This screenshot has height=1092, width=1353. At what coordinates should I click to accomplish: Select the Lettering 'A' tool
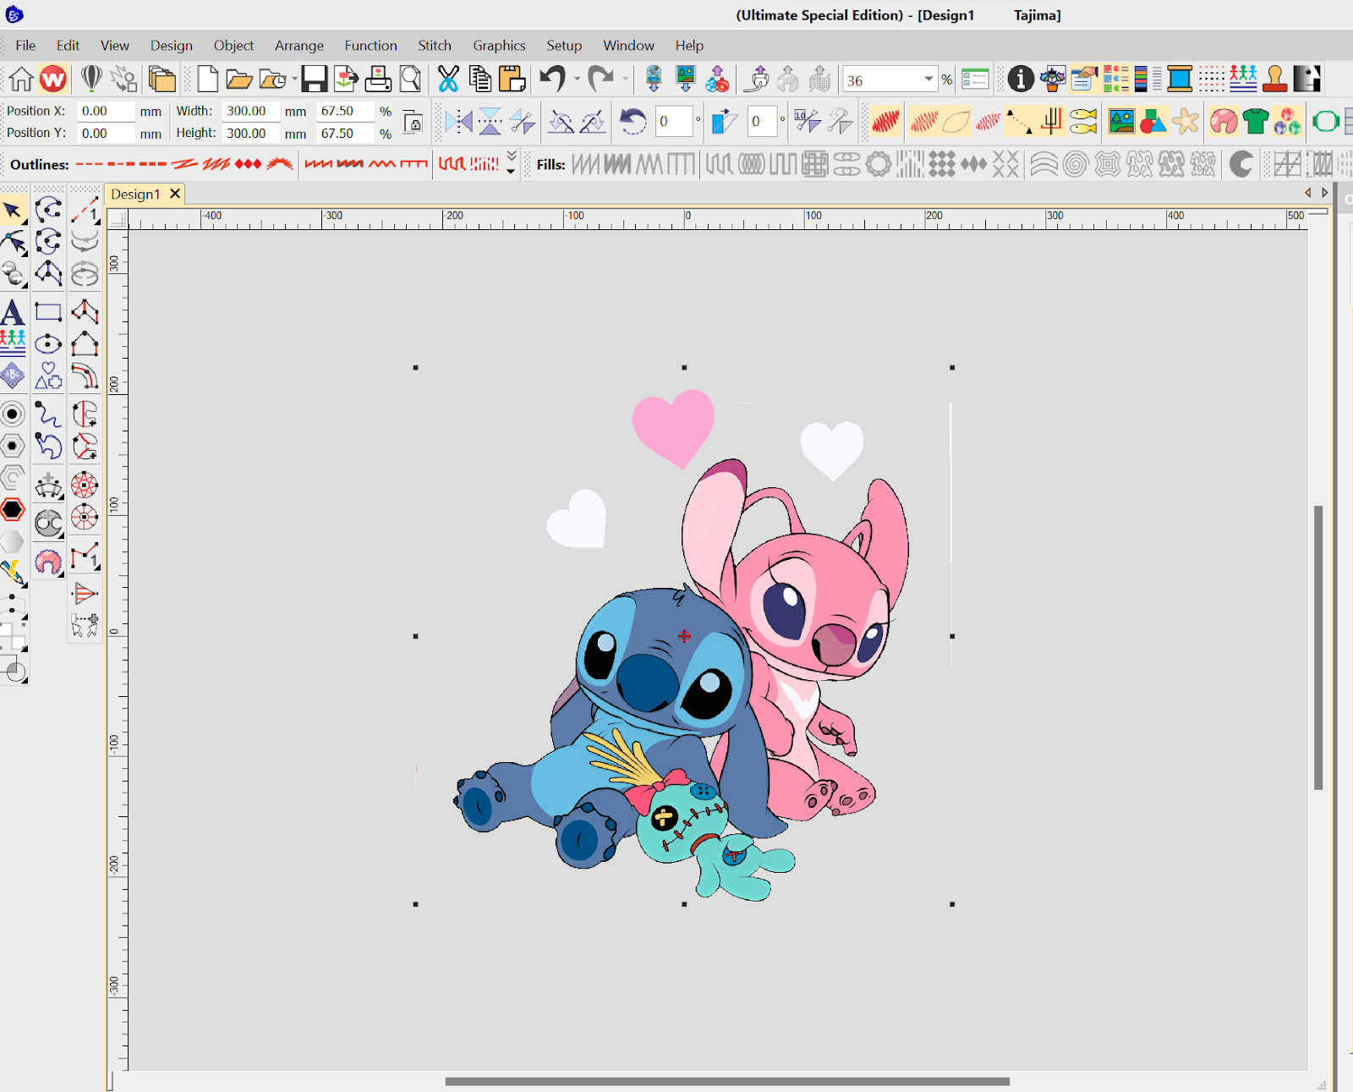tap(13, 312)
